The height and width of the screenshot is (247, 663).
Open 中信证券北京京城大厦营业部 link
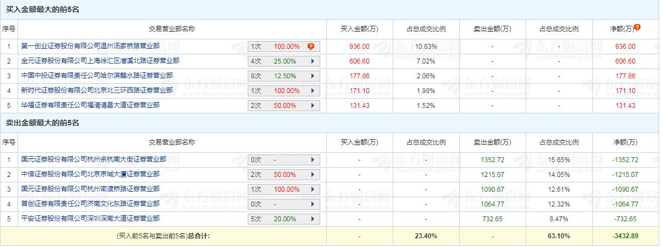[x=90, y=174]
